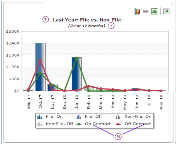Toggle Non-File, On legend entry
This screenshot has width=178, height=145.
click(x=134, y=117)
